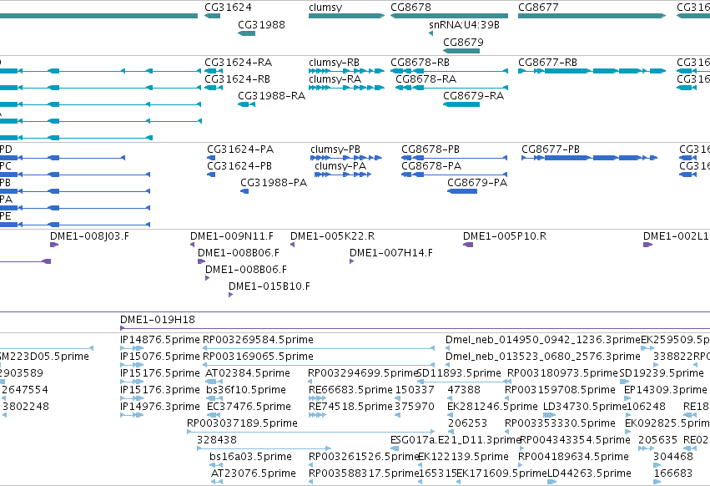
Task: Select EST label EK281246.5prime
Action: tap(492, 408)
